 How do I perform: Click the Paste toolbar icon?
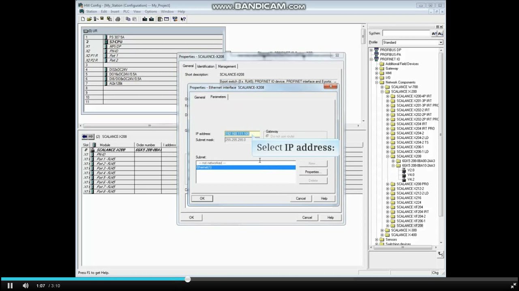click(135, 19)
